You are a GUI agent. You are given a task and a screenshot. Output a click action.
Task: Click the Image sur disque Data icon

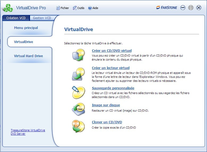point(79,109)
